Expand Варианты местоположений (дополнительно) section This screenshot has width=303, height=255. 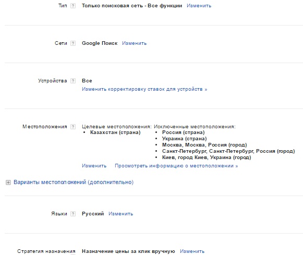[74, 182]
